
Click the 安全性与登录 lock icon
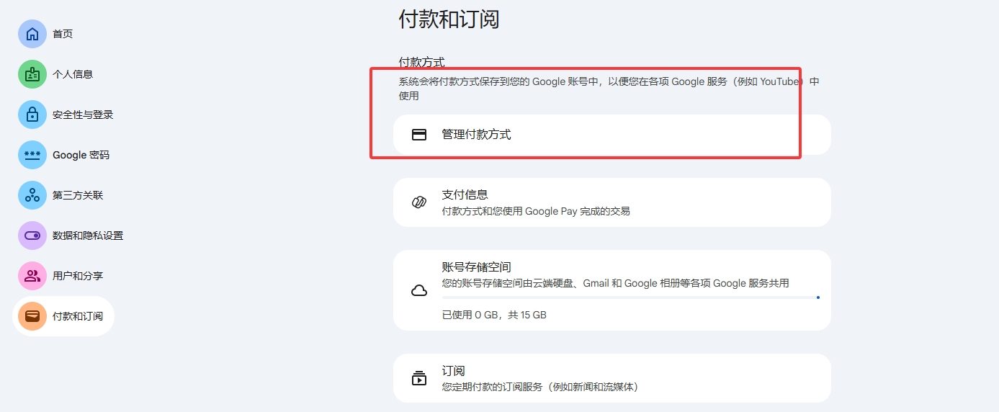click(32, 115)
